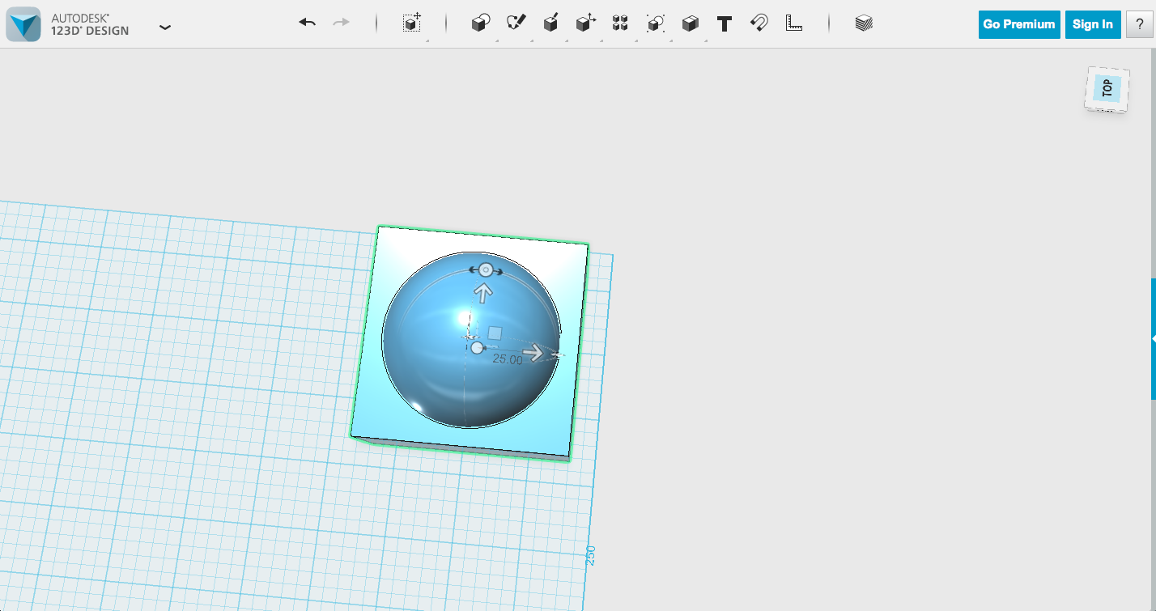Select the Measure ruler tool
Image resolution: width=1156 pixels, height=611 pixels.
click(794, 23)
